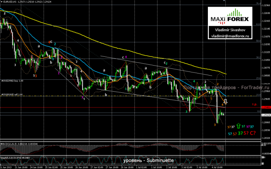This screenshot has width=271, height=169.
Task: Select the #191529982 buy 1.00 order label
Action: 12,81
